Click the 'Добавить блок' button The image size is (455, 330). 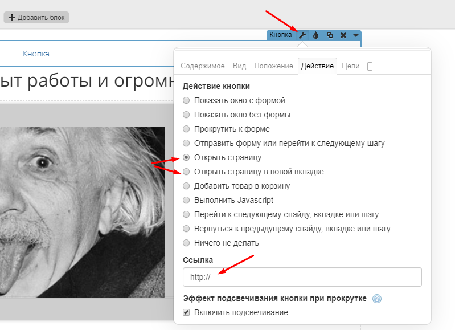point(36,18)
